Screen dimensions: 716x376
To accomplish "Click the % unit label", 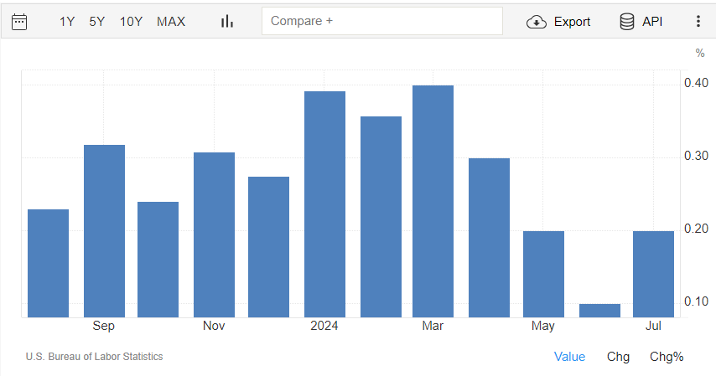I will 699,53.
